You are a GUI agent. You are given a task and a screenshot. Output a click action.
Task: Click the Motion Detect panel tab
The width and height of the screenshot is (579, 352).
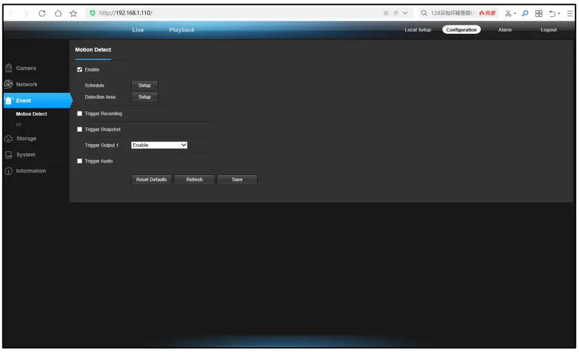(93, 50)
